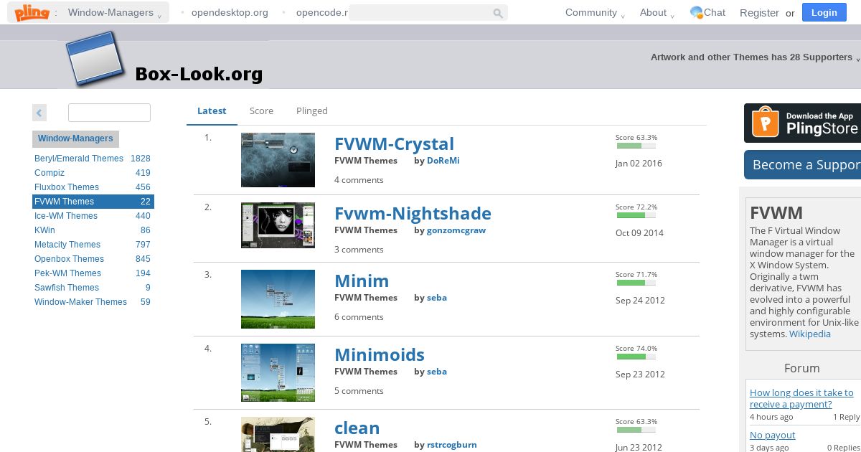Click FVWM-Crystal score bar 63.3%
This screenshot has width=861, height=452.
point(636,146)
